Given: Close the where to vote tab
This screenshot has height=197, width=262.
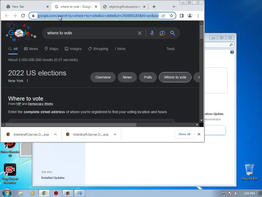Looking at the screenshot, I should (x=96, y=7).
